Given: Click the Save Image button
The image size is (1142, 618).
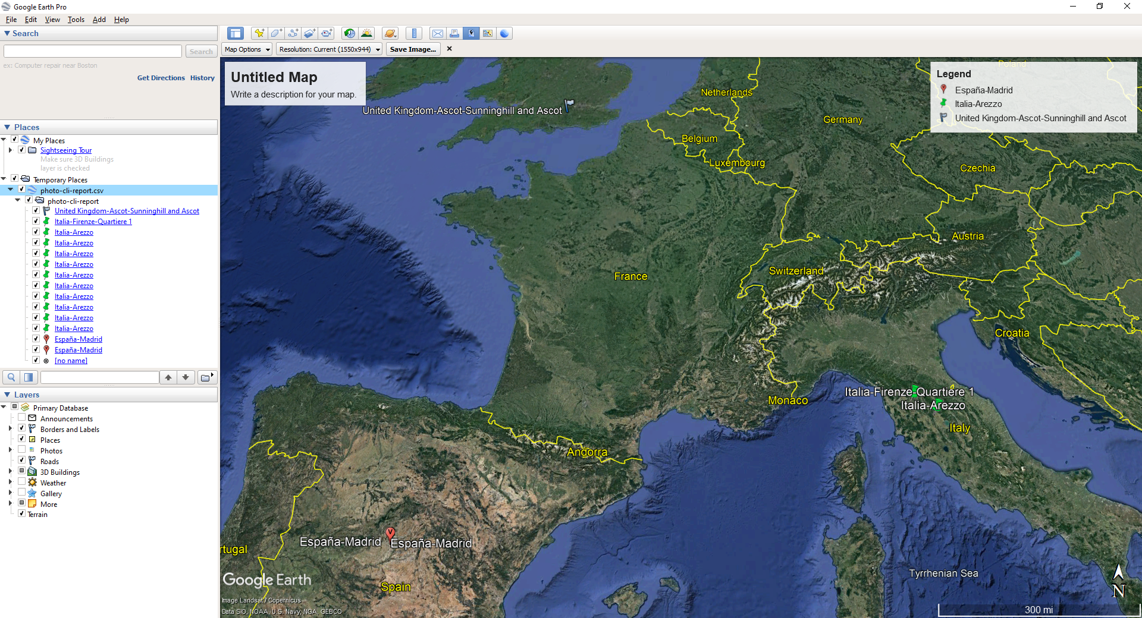Looking at the screenshot, I should point(413,49).
